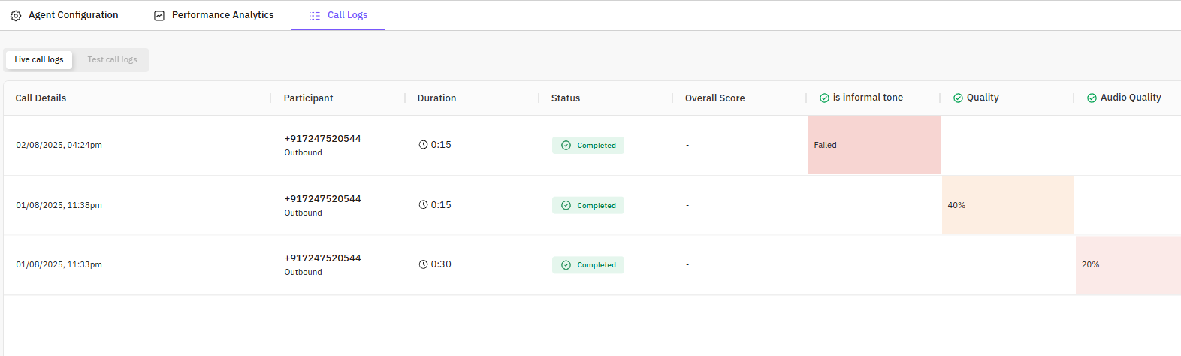
Task: Switch to Live call logs
Action: [x=39, y=59]
